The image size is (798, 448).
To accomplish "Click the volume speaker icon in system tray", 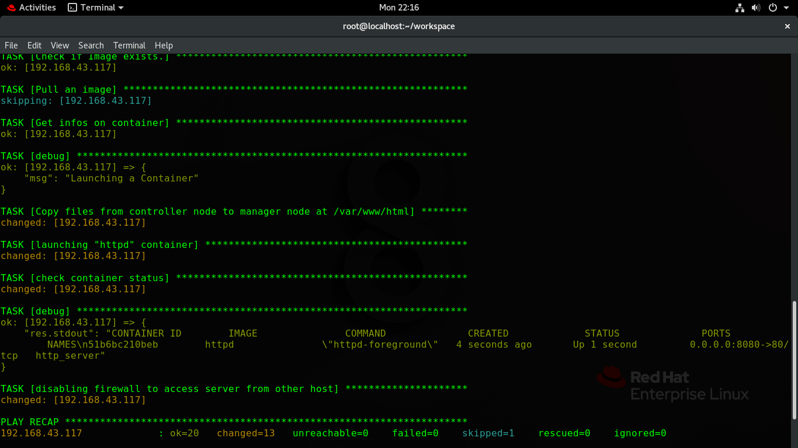I will point(756,7).
